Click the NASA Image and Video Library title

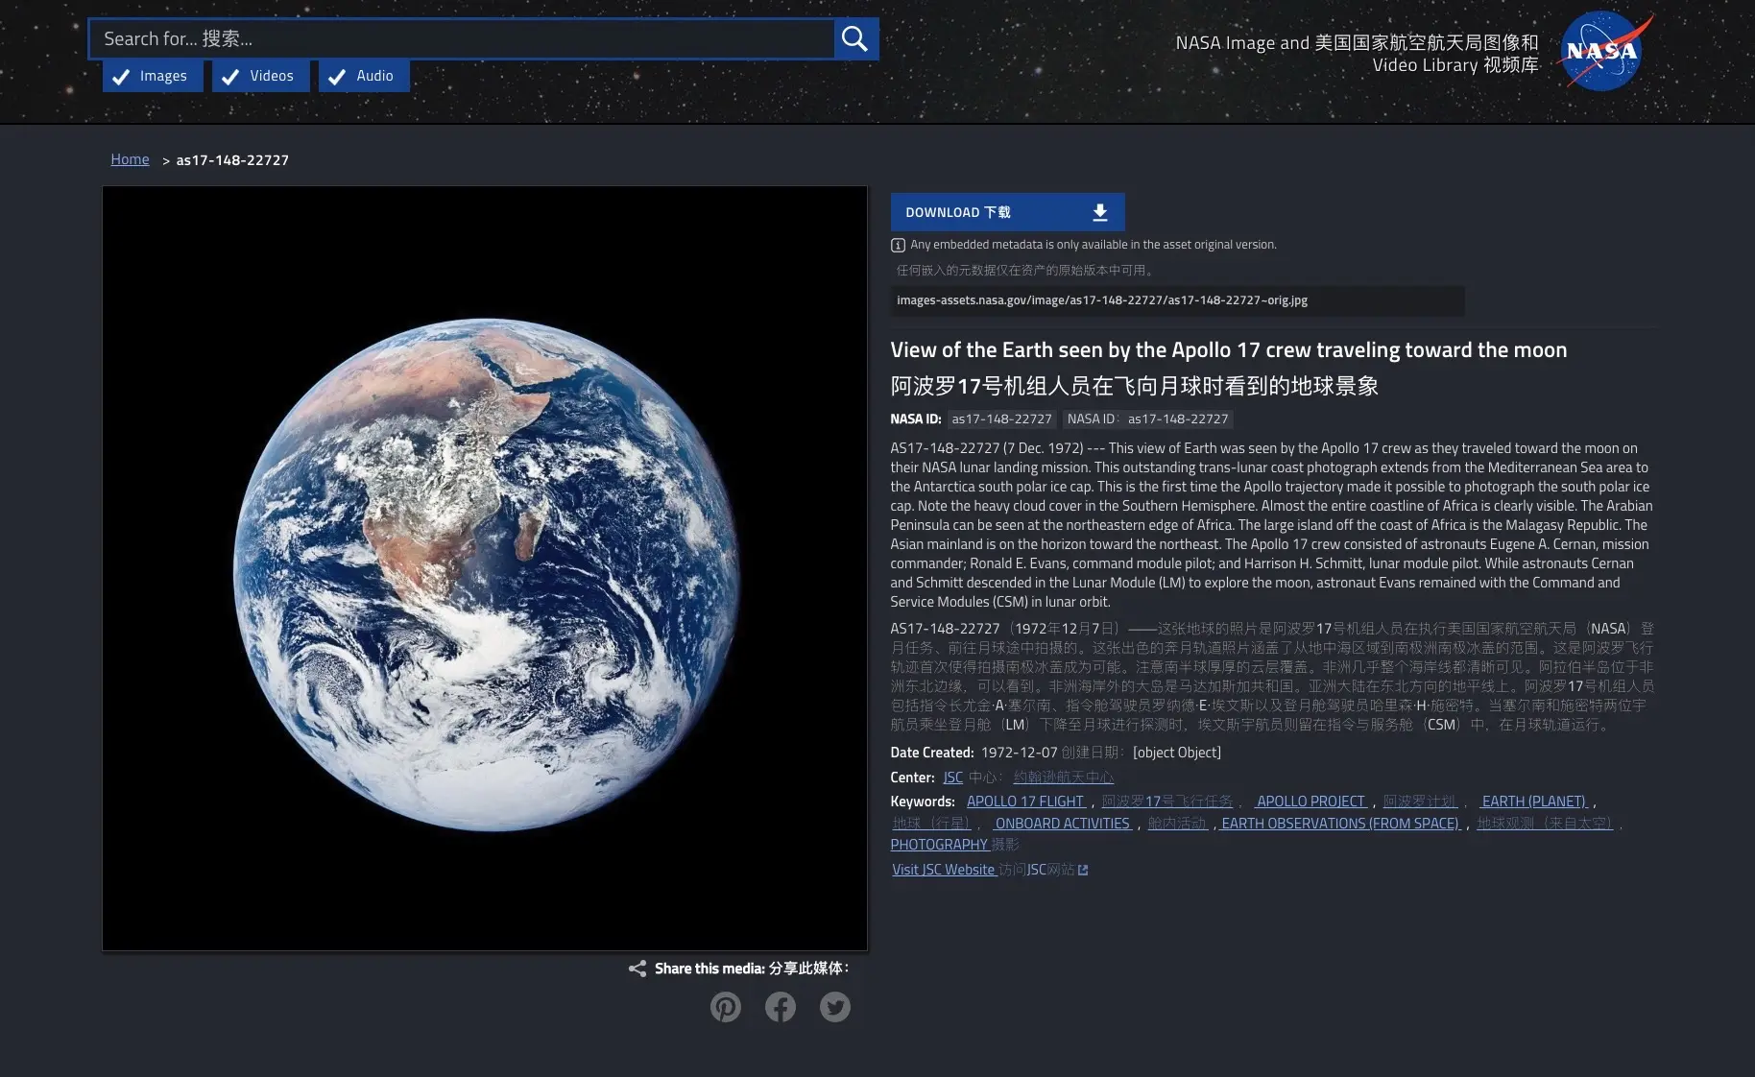coord(1357,54)
